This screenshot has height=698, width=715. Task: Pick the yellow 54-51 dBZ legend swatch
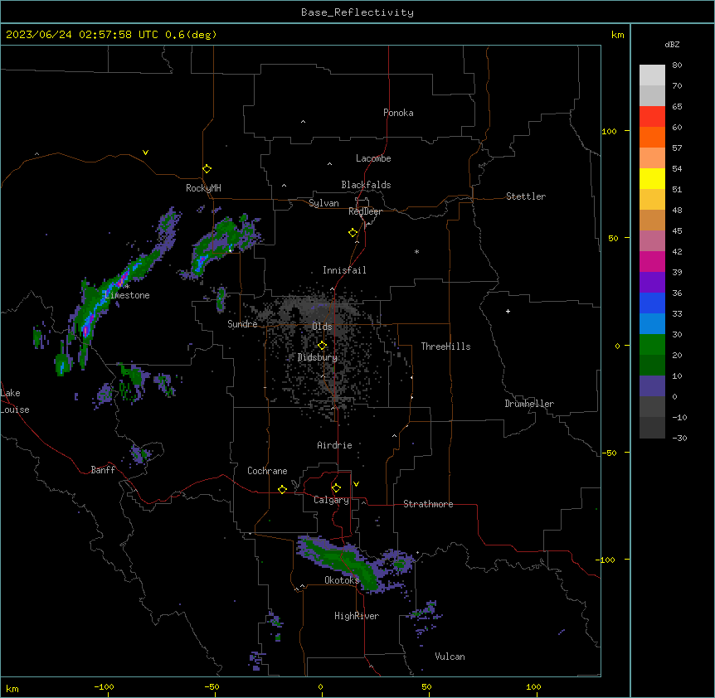coord(652,178)
